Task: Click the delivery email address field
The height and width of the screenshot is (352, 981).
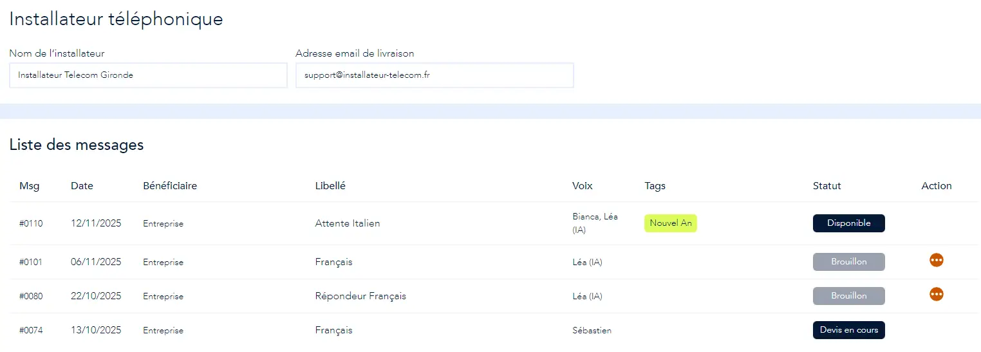Action: point(434,75)
